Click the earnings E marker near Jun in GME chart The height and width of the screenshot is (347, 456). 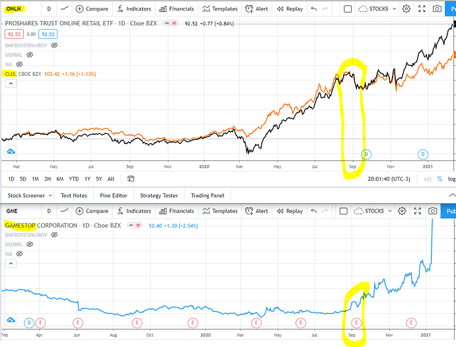tap(77, 323)
